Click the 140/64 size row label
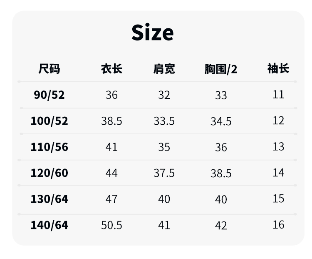Viewport: 312px width, 259px height. 49,225
